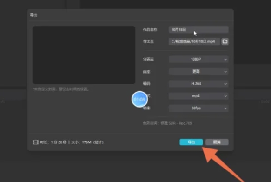The image size is (271, 182).
Task: Expand the 码率 dropdown set to 更高
Action: (x=198, y=72)
